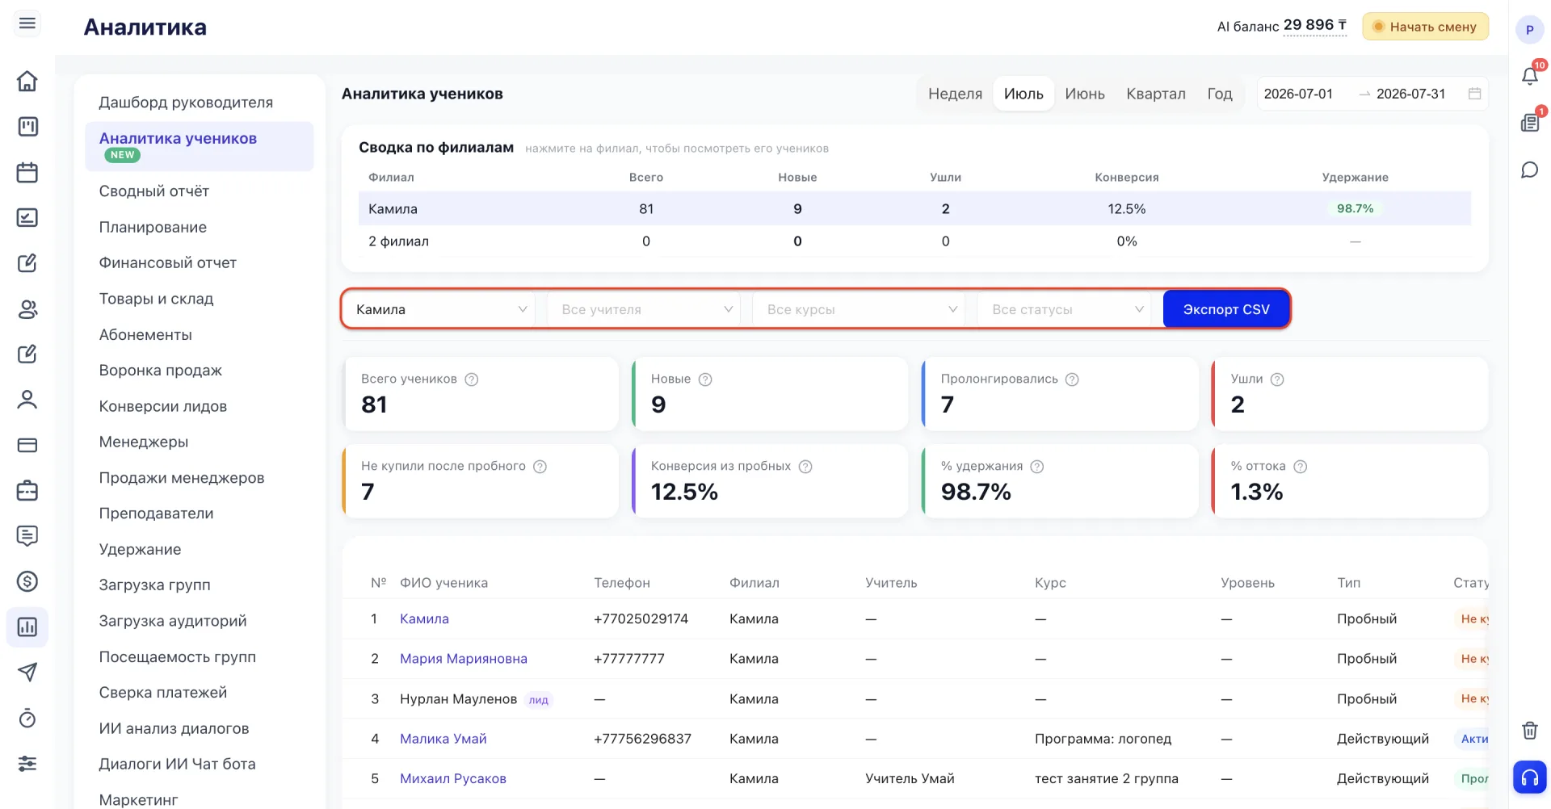Click the start date field 2026-07-01

pyautogui.click(x=1298, y=94)
